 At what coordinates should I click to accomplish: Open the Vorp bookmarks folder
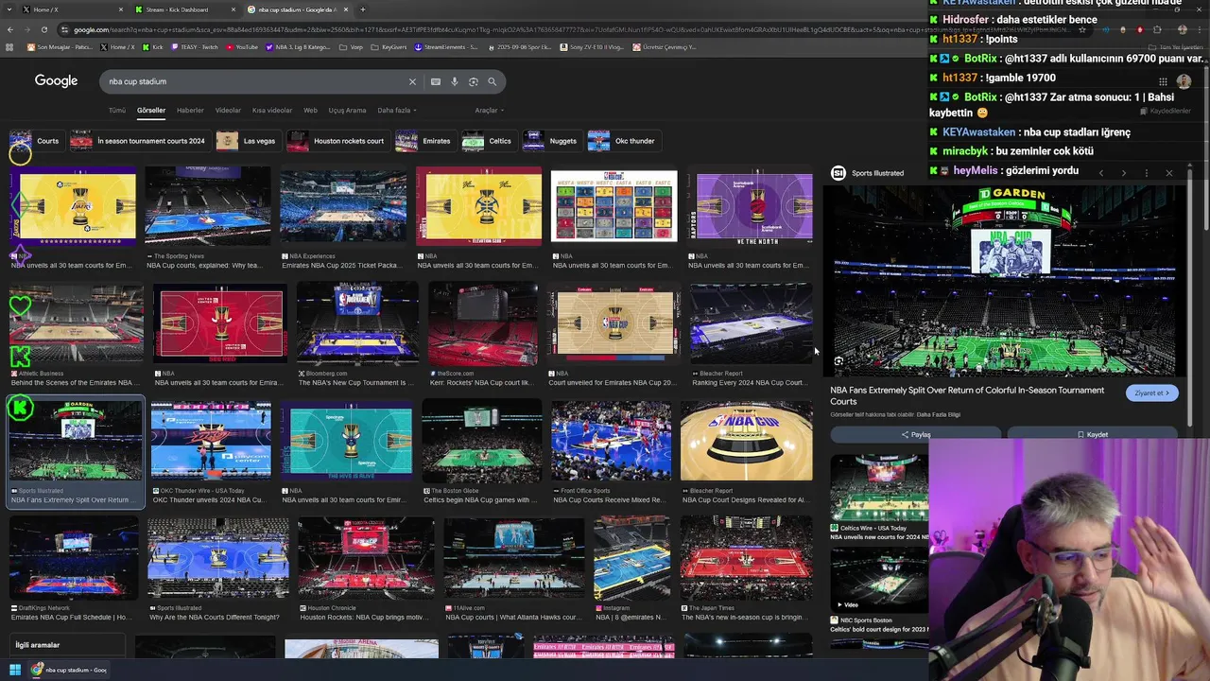pos(352,46)
